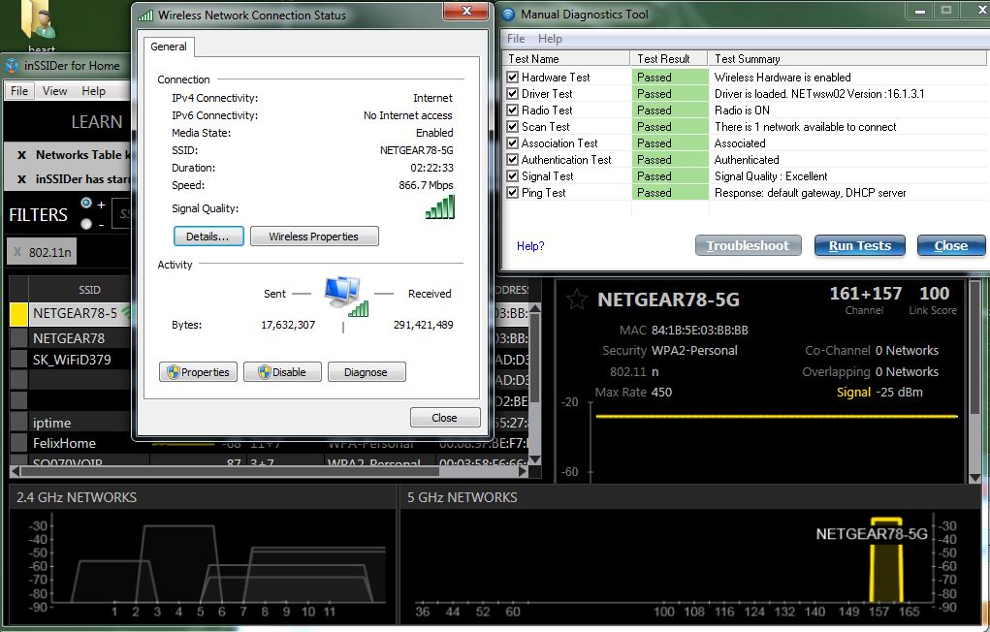
Task: Close the Wireless Network Connection Status dialog via Close button
Action: pos(445,418)
